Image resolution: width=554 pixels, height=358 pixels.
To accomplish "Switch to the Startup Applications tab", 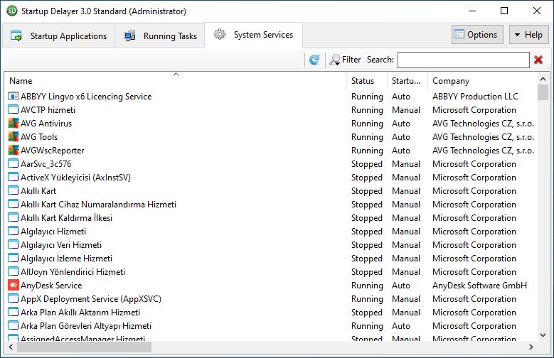I will pos(58,36).
